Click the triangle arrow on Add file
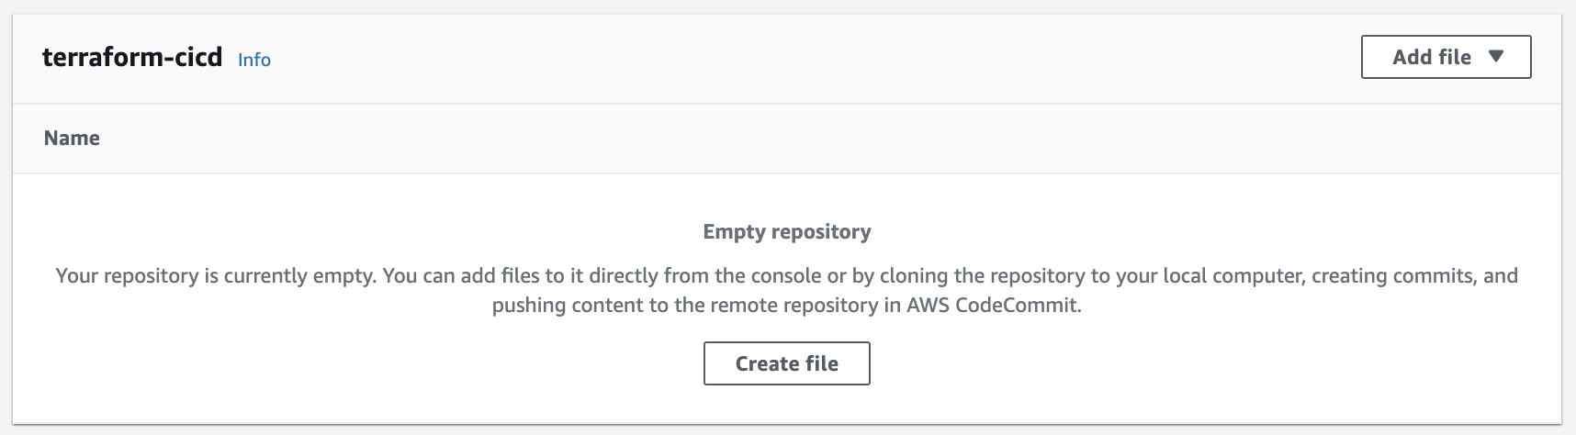 (1496, 56)
